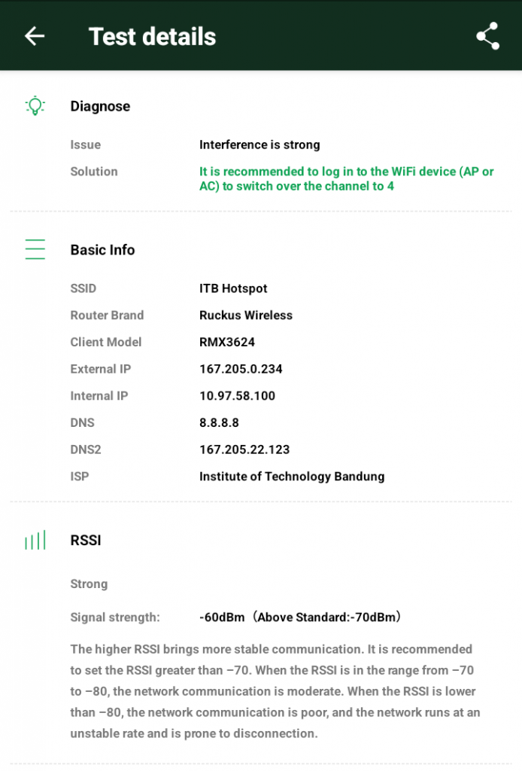
Task: Select the SSID value ITB Hotspot
Action: 233,288
